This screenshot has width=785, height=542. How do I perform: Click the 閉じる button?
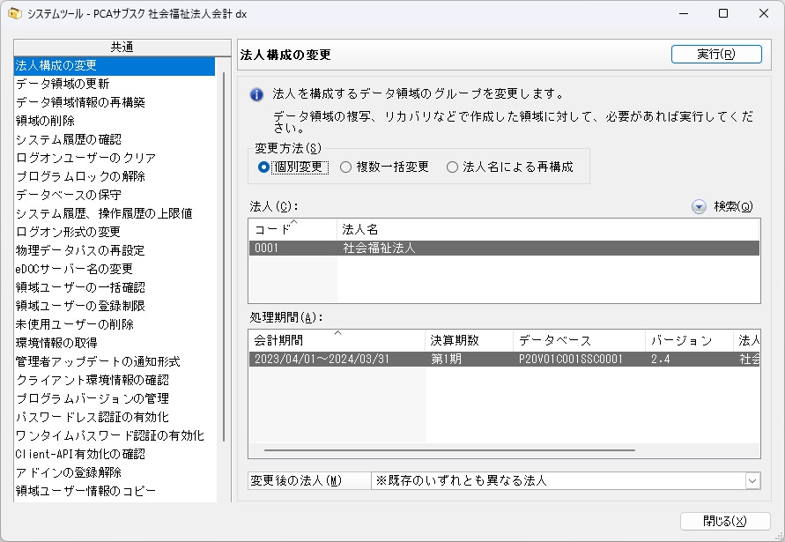(724, 521)
